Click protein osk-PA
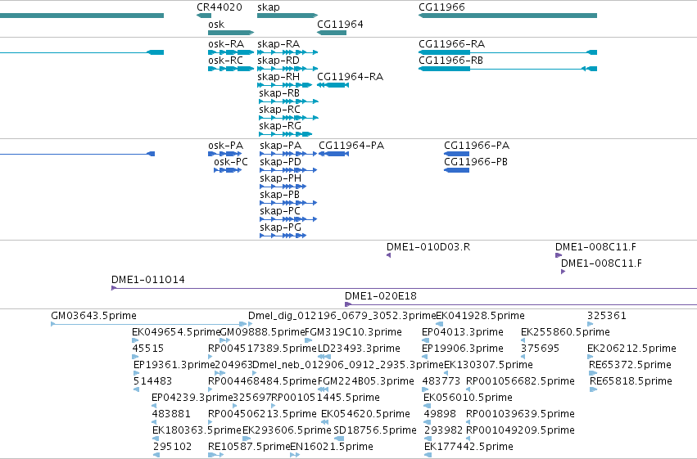Screen dimensions: 697x459 click(225, 154)
